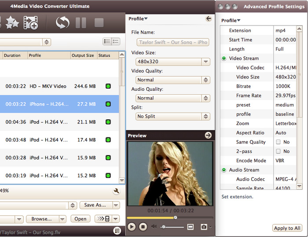Open the Video Size 480x320 dropdown
The height and width of the screenshot is (237, 308).
click(x=172, y=62)
